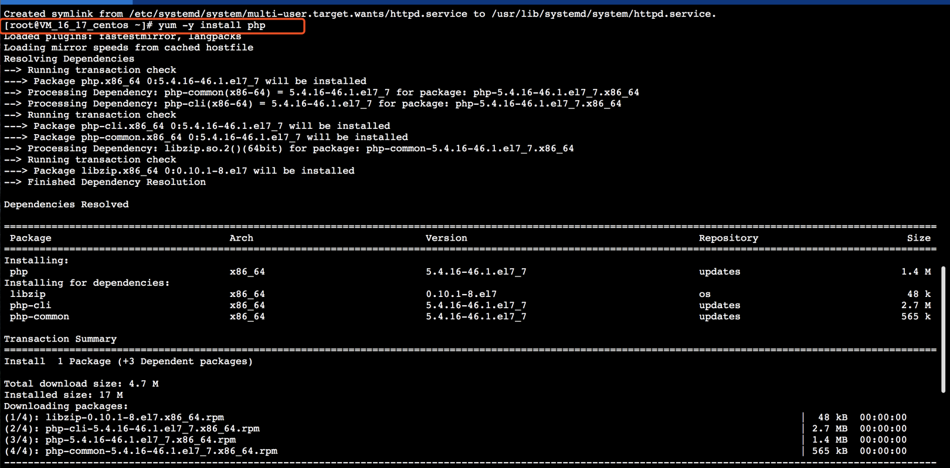Screen dimensions: 950x468
Task: Click 'php-common' in the dependencies table
Action: [39, 316]
